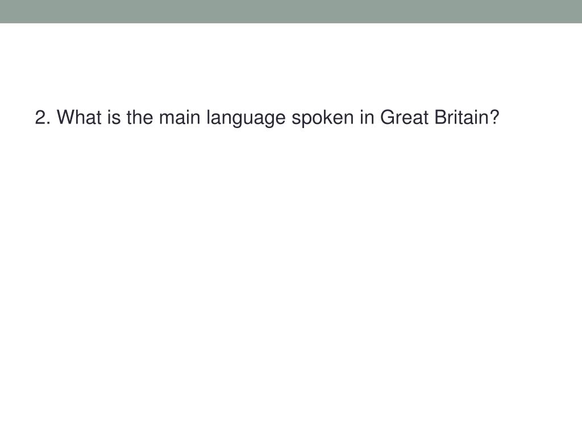The height and width of the screenshot is (437, 582).
Task: Click the word "main" in the question
Action: [x=180, y=117]
